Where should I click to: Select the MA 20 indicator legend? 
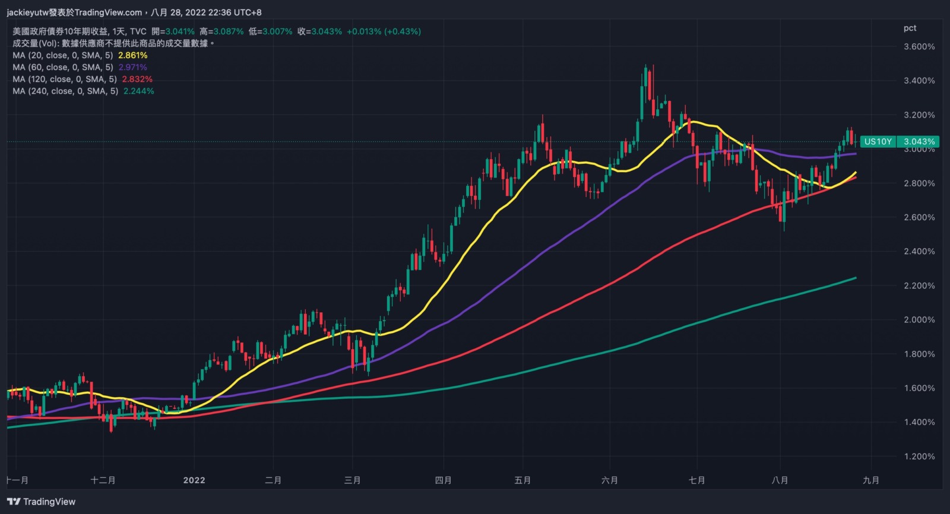coord(63,55)
